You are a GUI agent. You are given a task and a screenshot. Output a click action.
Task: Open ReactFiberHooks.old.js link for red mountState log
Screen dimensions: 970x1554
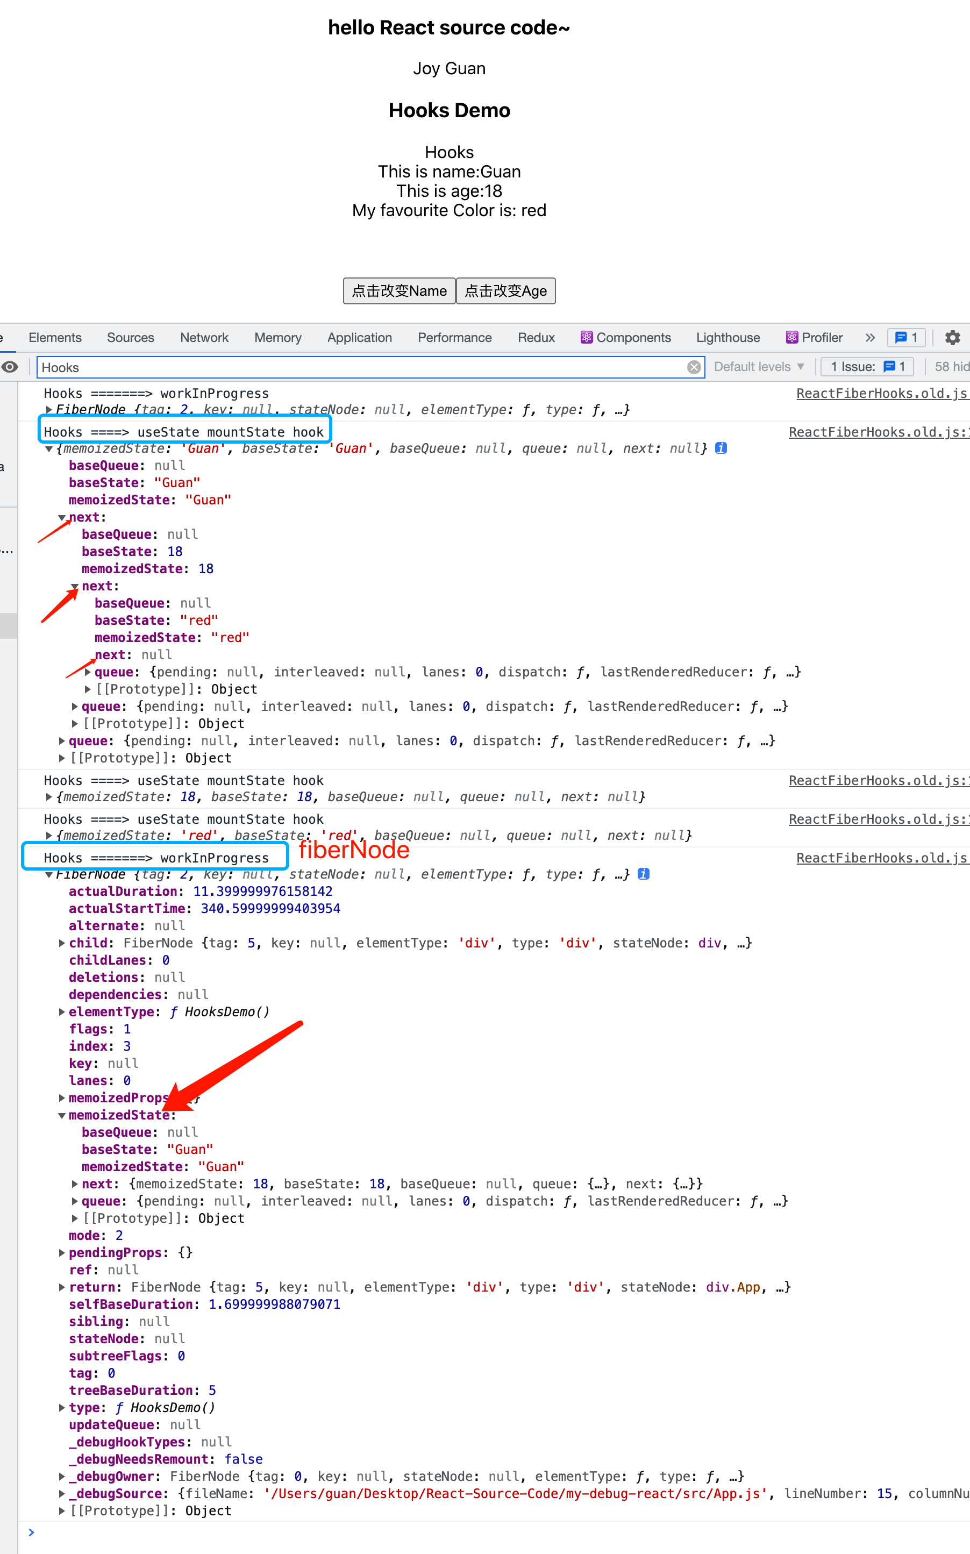pos(878,818)
